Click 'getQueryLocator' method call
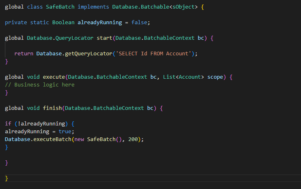 pos(89,53)
